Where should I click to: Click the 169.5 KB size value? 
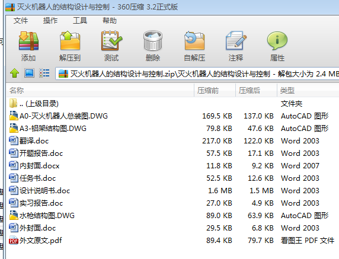tap(217, 116)
